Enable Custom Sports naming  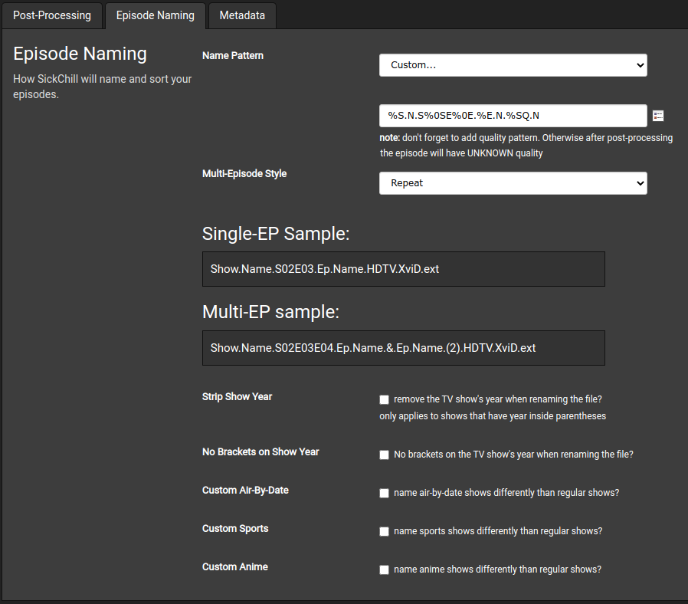[384, 531]
